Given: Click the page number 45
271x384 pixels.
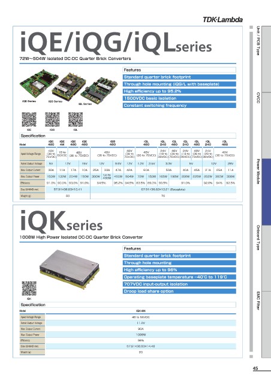Looking at the screenshot, I should point(255,368).
